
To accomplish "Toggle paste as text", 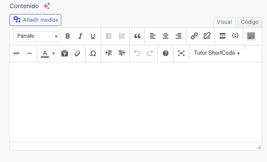I will point(65,53).
